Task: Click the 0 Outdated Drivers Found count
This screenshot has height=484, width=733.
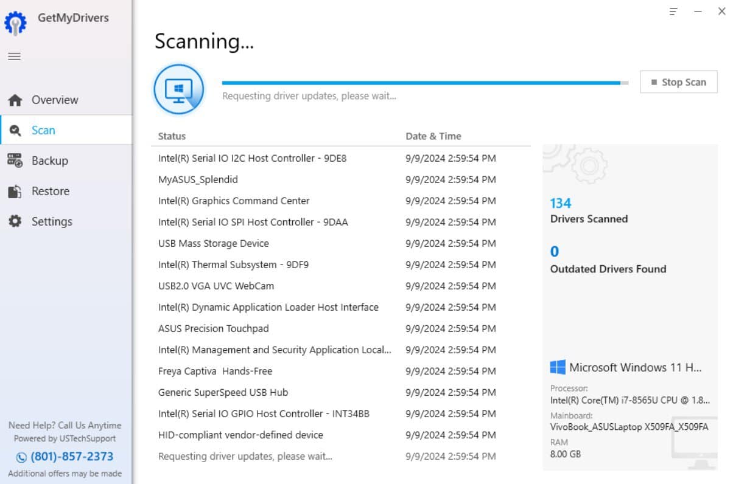Action: pos(555,252)
